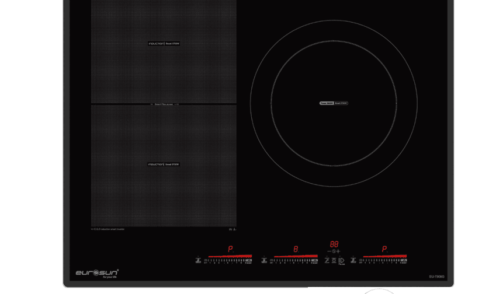
Task: Click the lower flex zone Induction Boost label
Action: coord(164,164)
